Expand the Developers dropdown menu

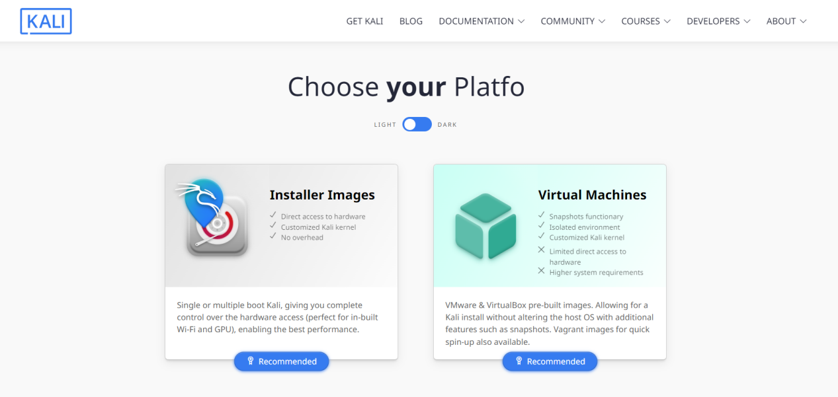point(718,21)
